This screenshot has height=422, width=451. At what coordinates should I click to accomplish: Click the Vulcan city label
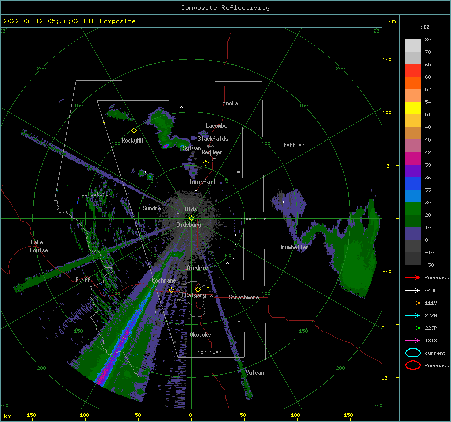[x=255, y=373]
